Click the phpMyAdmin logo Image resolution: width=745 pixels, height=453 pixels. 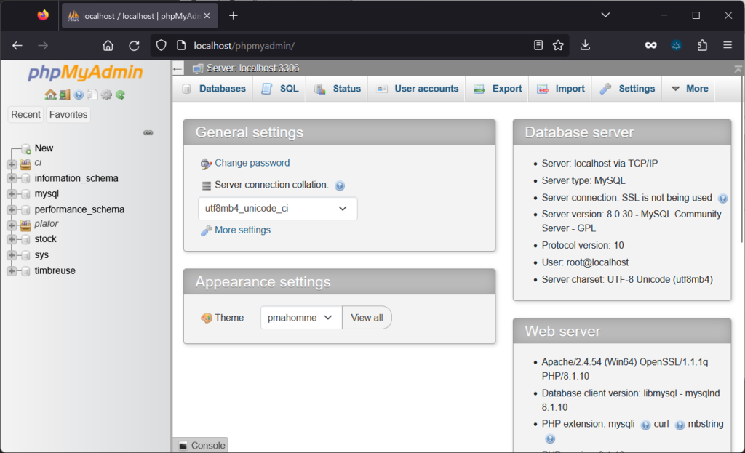pos(86,72)
